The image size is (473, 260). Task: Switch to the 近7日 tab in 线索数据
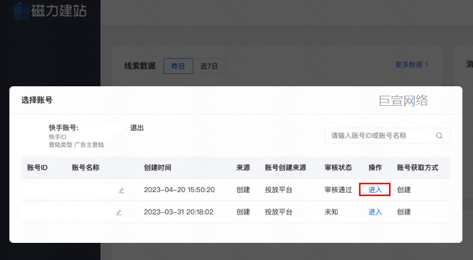[x=209, y=66]
